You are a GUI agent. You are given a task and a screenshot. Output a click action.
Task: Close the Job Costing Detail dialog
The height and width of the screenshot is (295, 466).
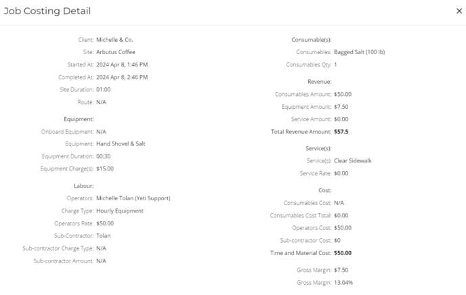click(459, 11)
